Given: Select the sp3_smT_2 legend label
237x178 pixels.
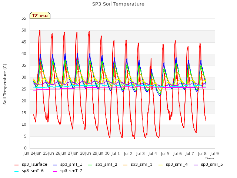Looking at the screenshot, I should (106, 165).
